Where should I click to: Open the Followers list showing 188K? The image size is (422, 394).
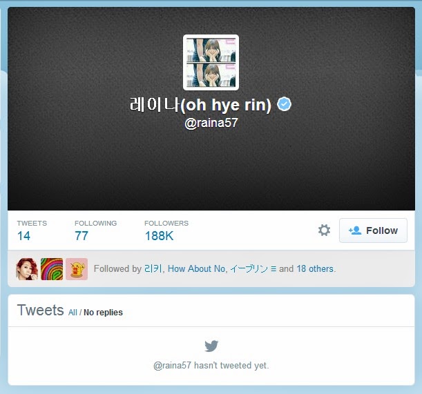click(166, 230)
